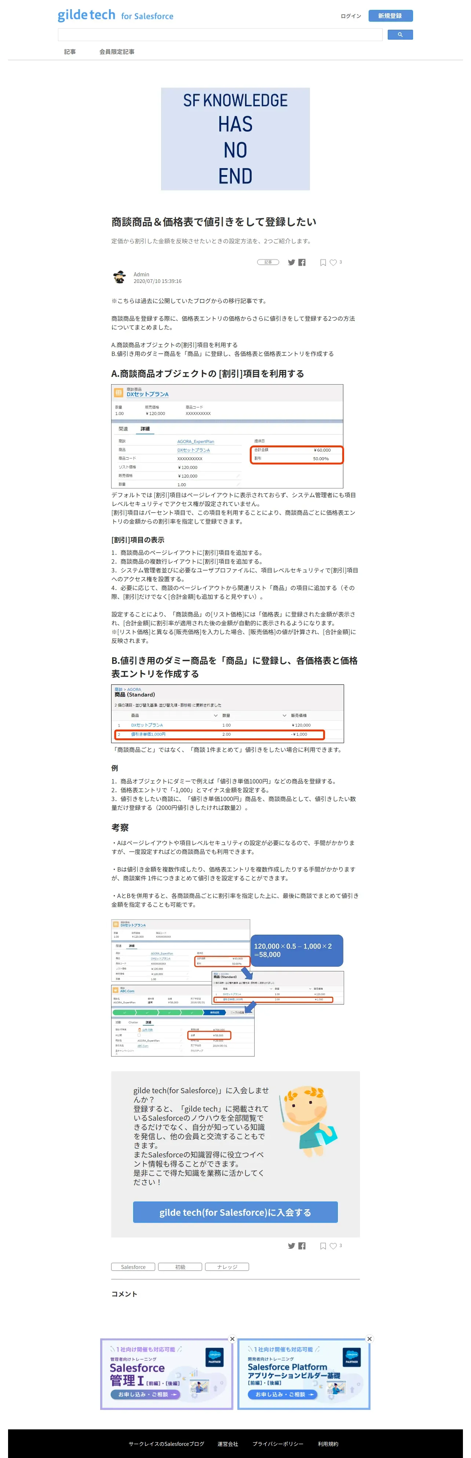The image size is (471, 1458).
Task: Click the gilde tech for Salesforce logo
Action: tap(115, 15)
